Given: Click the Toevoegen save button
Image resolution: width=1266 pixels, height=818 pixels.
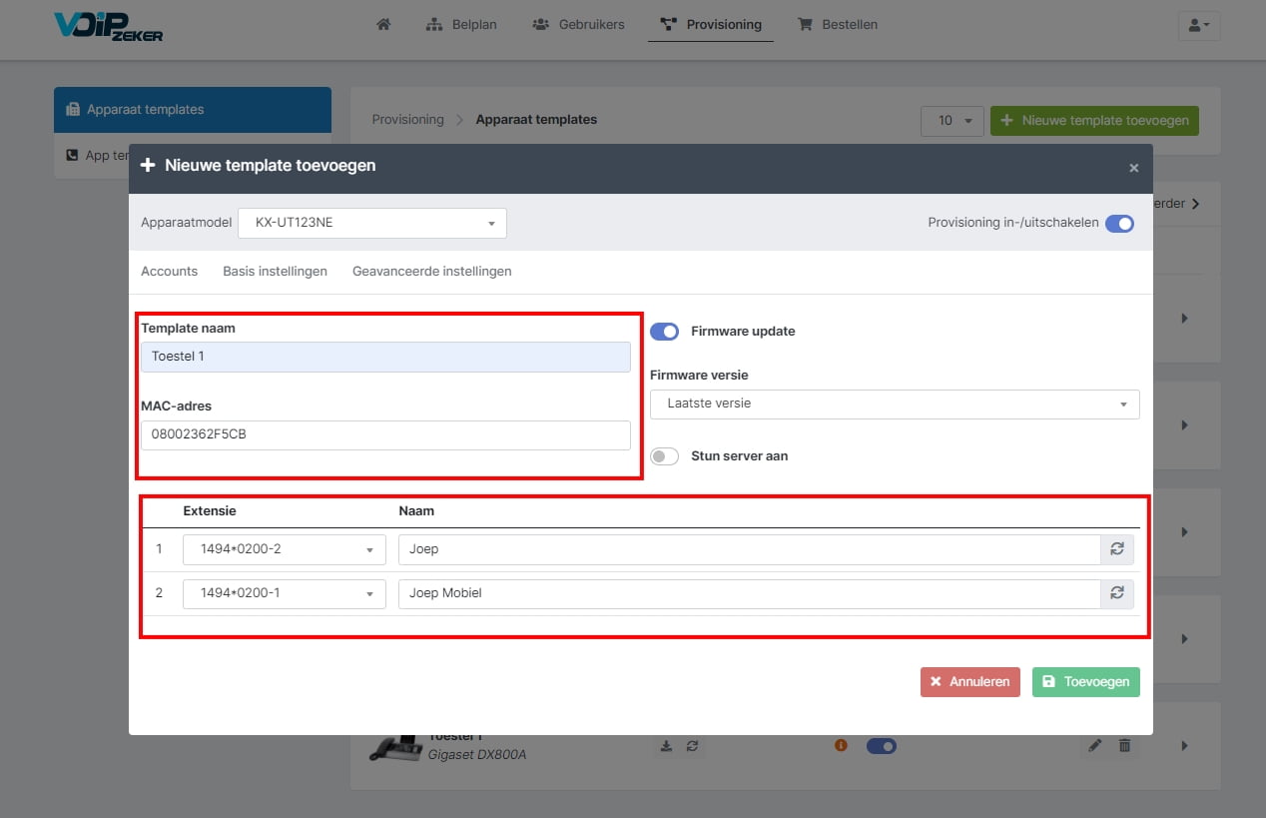Looking at the screenshot, I should tap(1086, 682).
